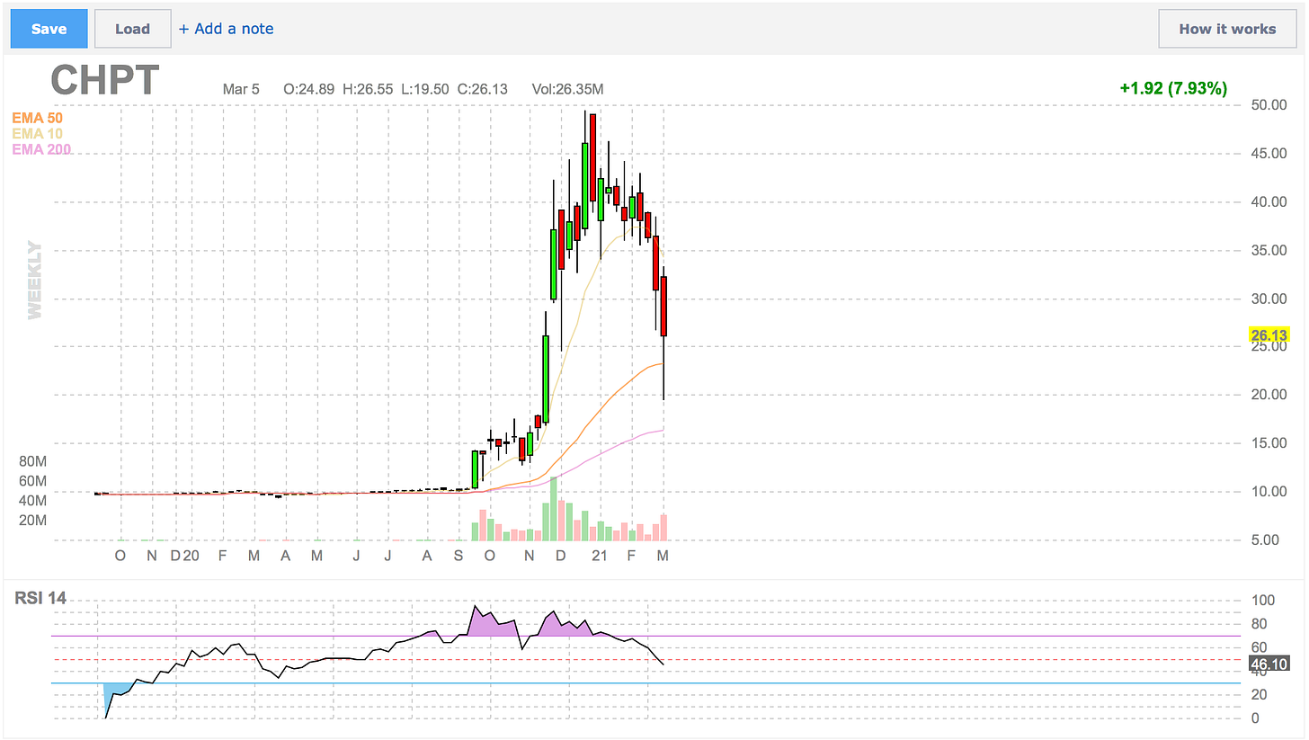Click the 46.10 RSI value tag

click(x=1269, y=664)
